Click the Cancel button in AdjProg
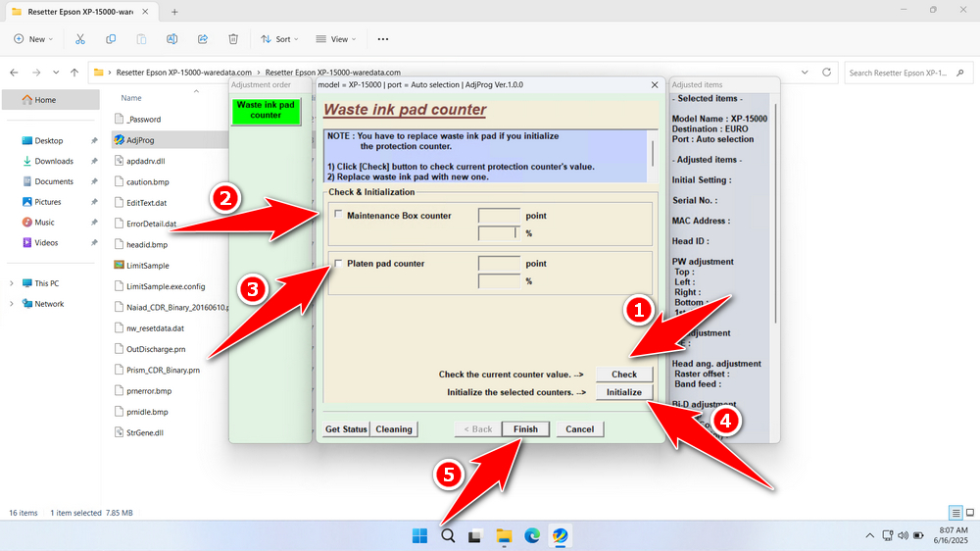 pyautogui.click(x=579, y=429)
